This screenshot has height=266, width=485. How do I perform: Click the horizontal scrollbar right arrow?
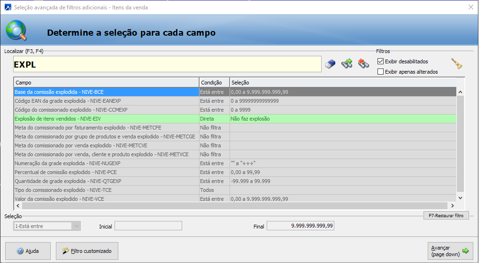(x=452, y=205)
